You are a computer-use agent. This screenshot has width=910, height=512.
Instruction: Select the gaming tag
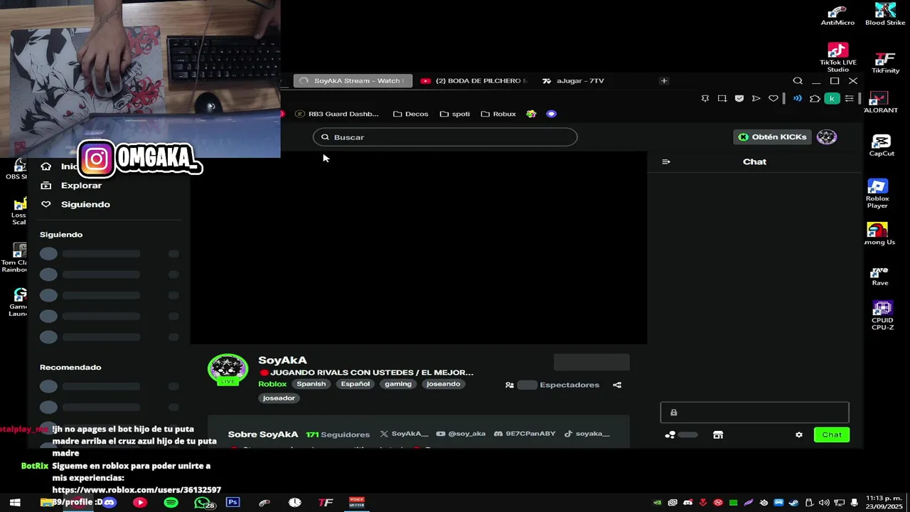[x=398, y=384]
